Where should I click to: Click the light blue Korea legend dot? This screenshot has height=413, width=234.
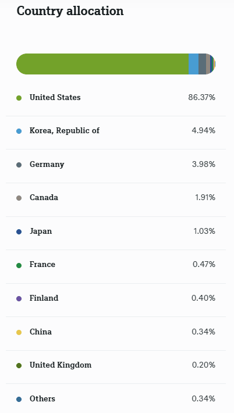[19, 131]
